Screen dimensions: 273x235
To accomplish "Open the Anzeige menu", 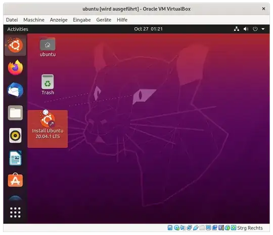I will pyautogui.click(x=59, y=20).
